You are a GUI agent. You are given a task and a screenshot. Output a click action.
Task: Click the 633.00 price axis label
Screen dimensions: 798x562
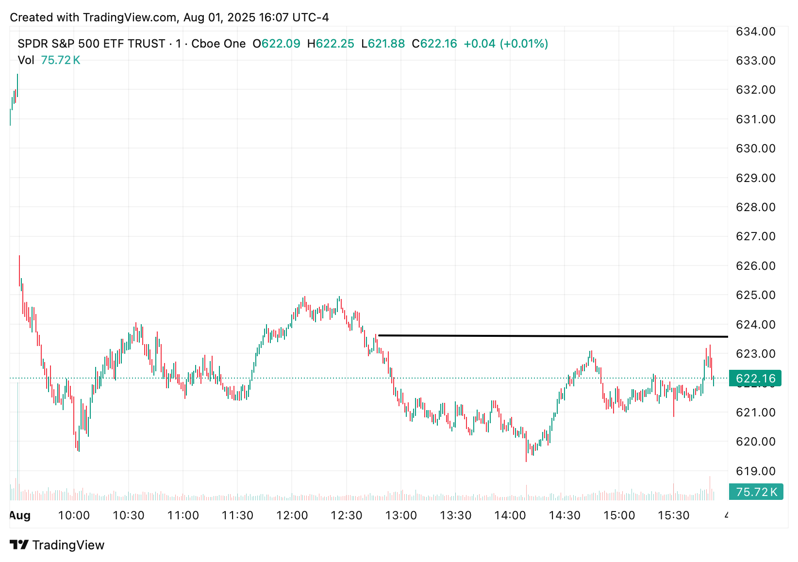pyautogui.click(x=756, y=61)
